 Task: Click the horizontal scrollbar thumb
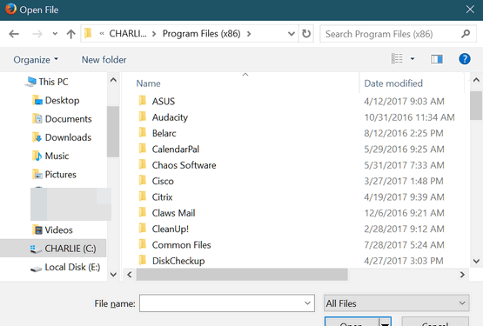[242, 275]
